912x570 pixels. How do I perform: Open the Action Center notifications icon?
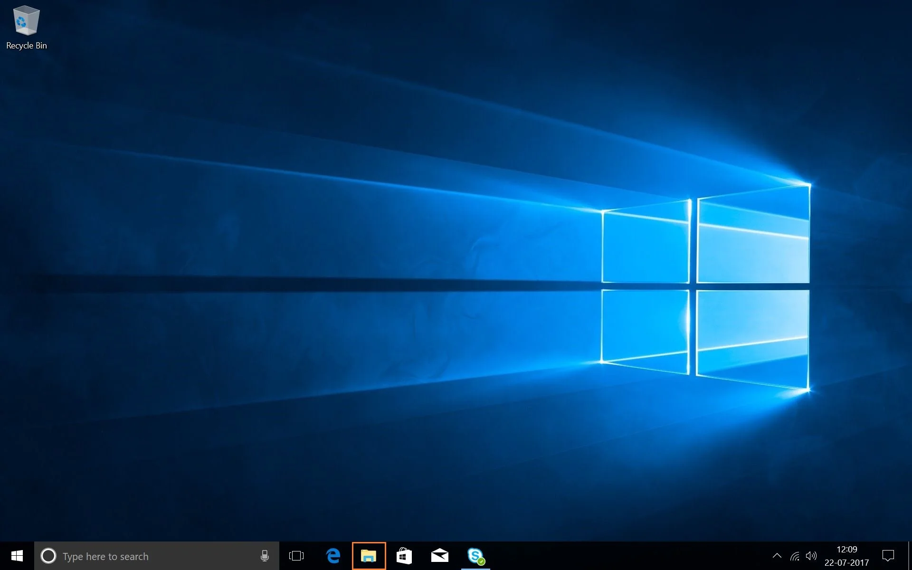click(888, 556)
